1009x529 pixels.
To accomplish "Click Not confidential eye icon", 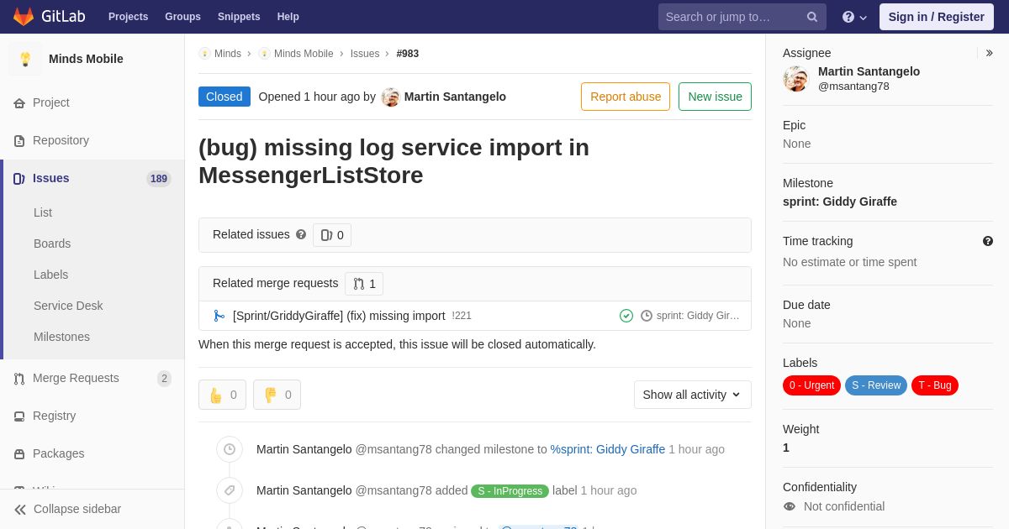I will (790, 506).
